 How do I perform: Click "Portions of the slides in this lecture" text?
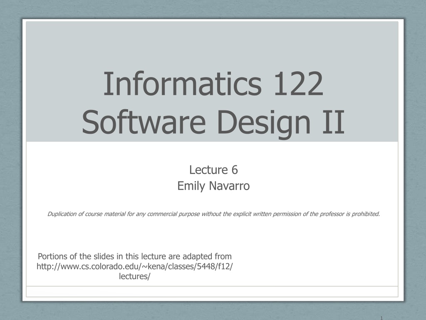102,256
